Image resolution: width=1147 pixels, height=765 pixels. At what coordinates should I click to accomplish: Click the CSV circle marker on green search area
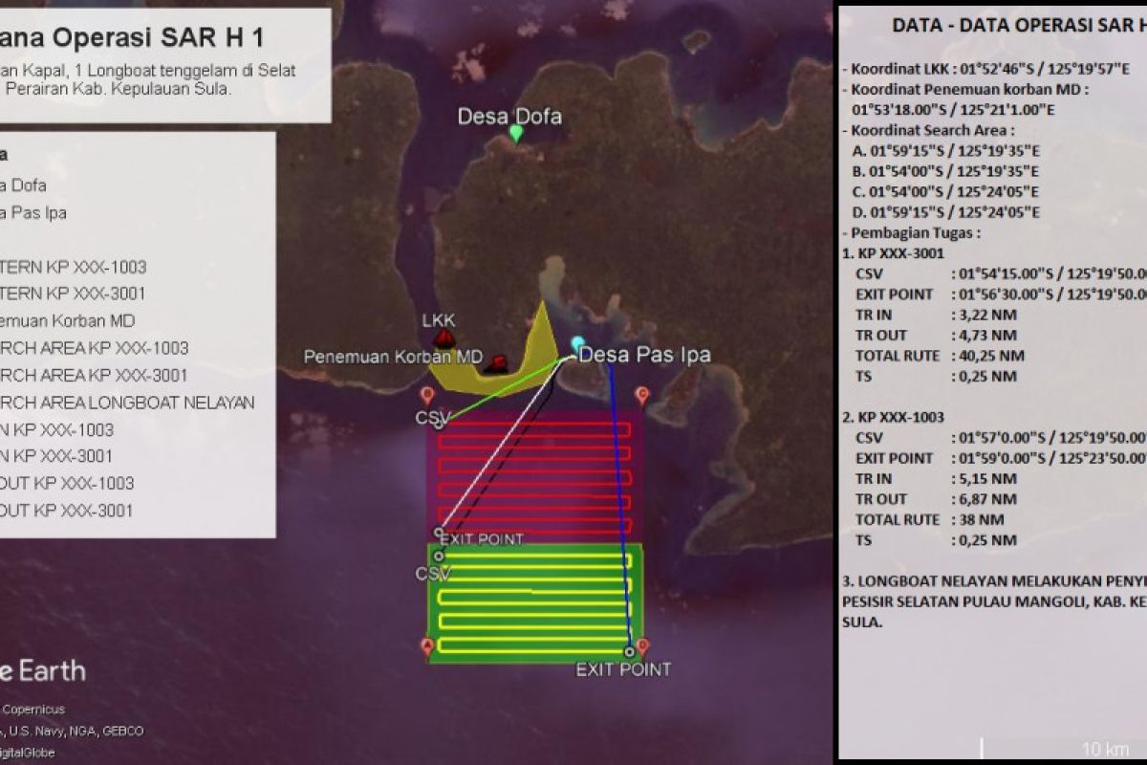[x=438, y=556]
